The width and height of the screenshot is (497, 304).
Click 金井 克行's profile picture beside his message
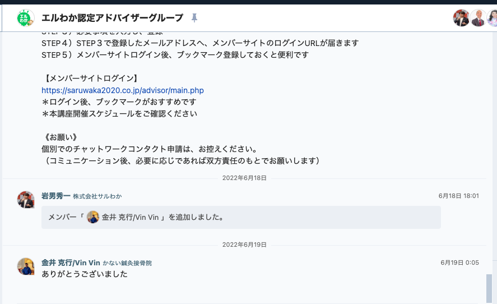click(26, 266)
